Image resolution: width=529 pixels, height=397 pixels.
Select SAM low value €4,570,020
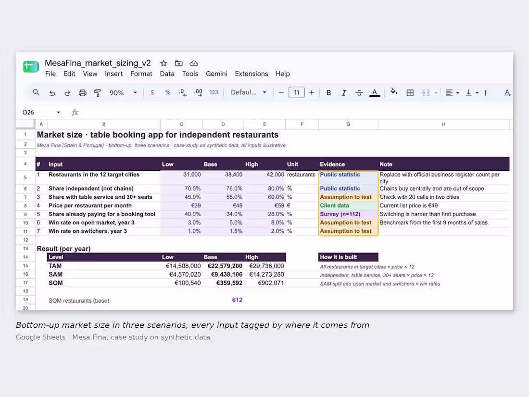181,274
